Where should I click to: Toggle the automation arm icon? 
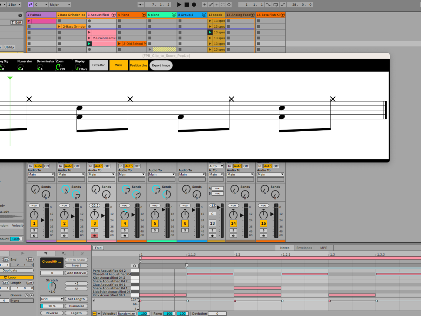pos(211,5)
